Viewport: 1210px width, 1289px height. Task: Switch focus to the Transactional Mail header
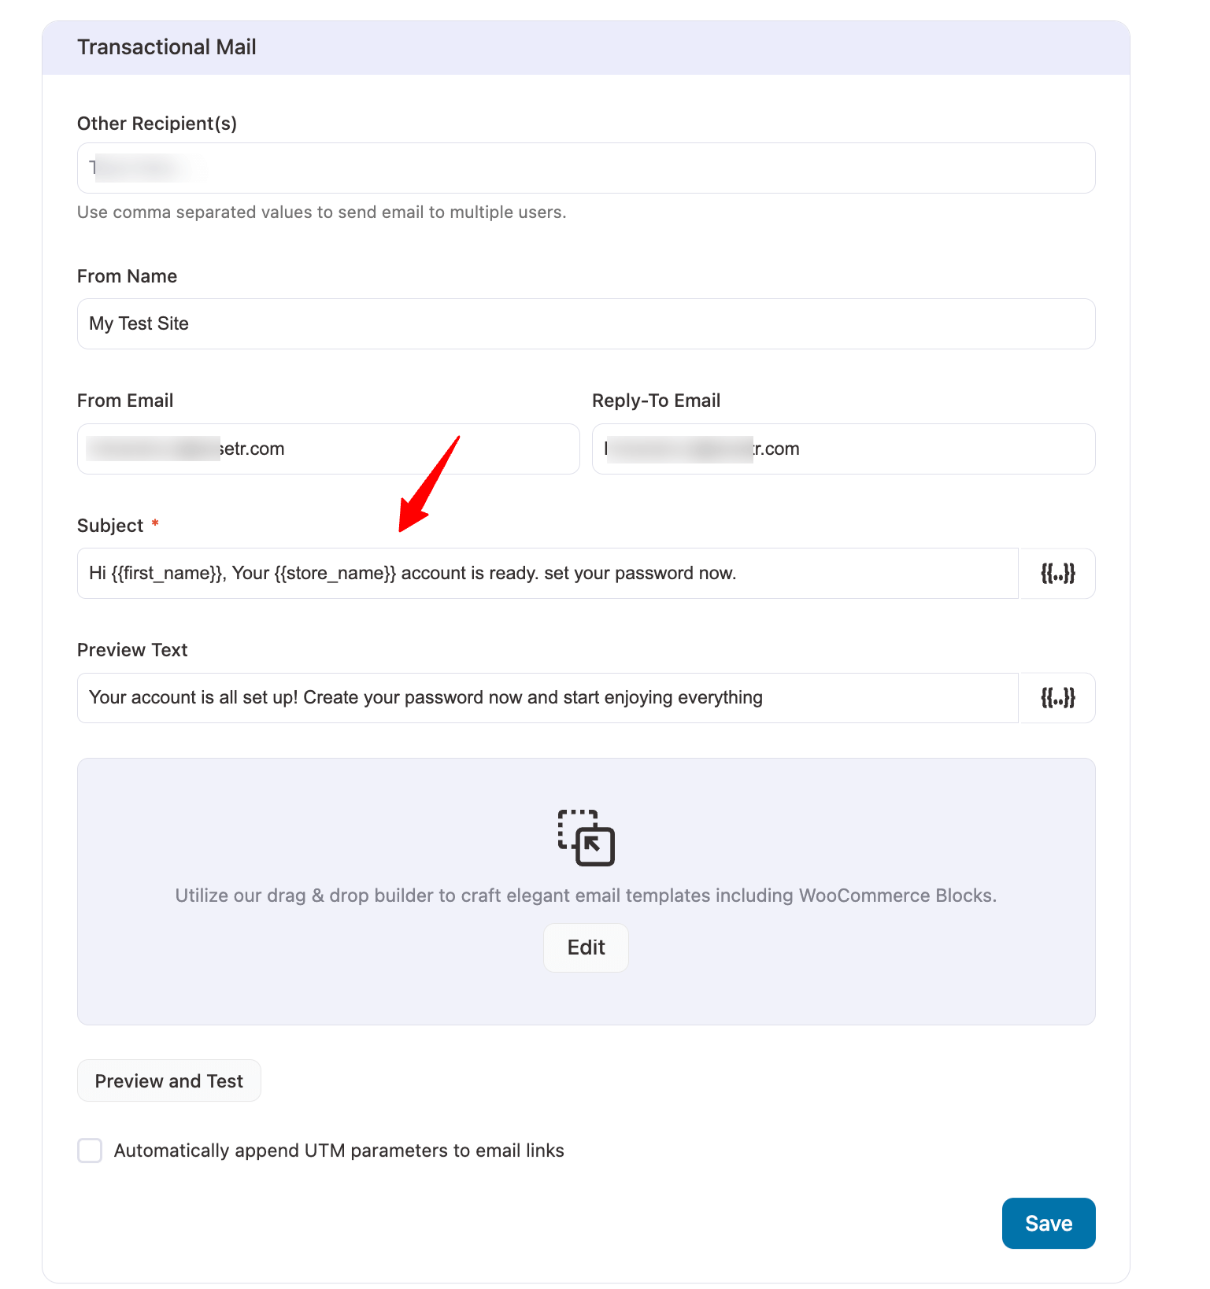(x=166, y=46)
